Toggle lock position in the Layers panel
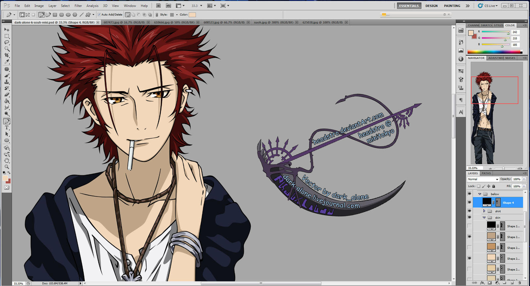Viewport: 530px width, 286px height. coord(489,186)
